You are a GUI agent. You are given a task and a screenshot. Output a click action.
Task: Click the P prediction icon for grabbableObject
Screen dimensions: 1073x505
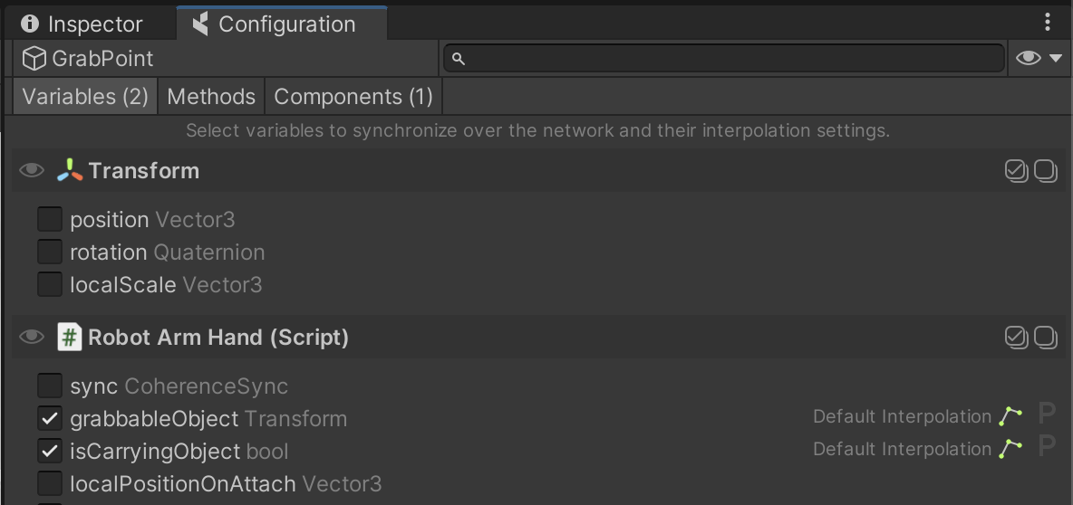click(1047, 416)
